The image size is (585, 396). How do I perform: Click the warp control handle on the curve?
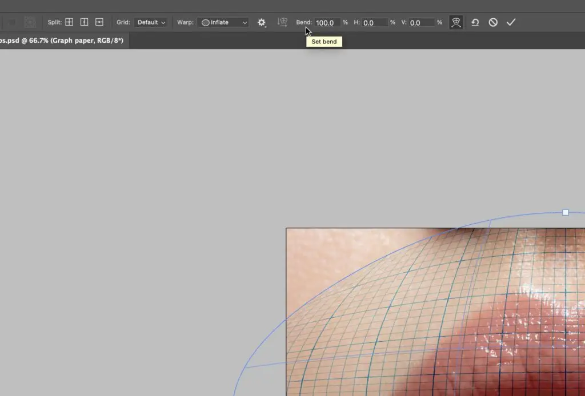(566, 212)
